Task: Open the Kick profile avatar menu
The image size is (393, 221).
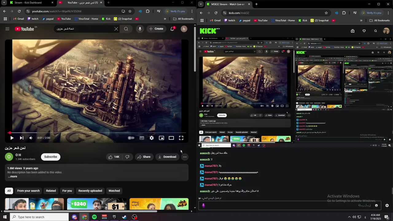Action: (386, 31)
